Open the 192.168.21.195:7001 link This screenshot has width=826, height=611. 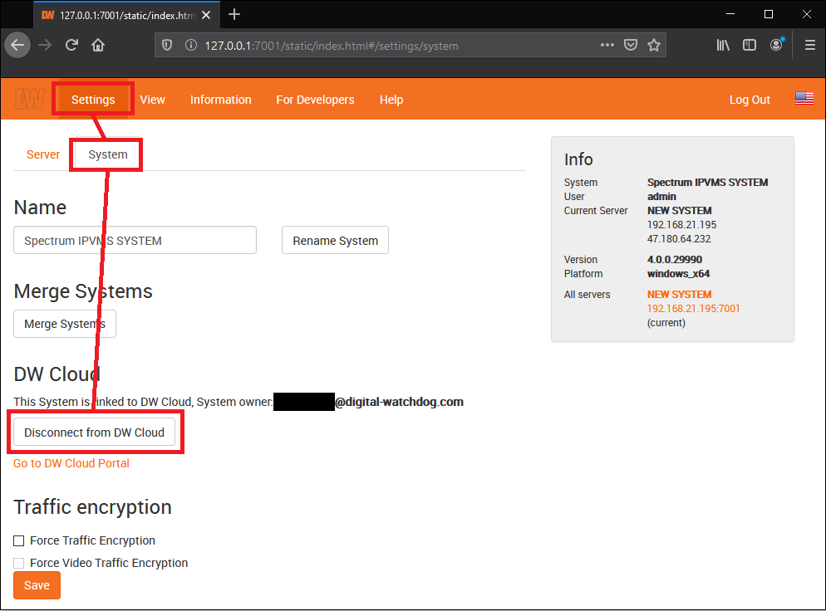[693, 308]
